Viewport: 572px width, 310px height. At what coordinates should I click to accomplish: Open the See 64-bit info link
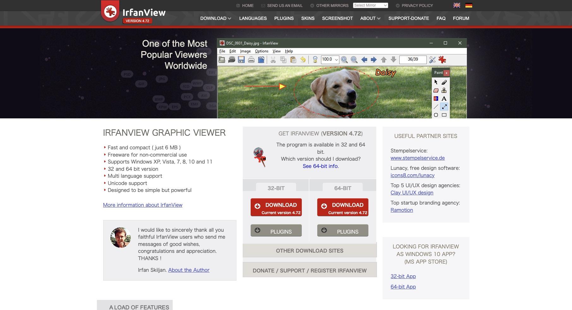click(321, 166)
